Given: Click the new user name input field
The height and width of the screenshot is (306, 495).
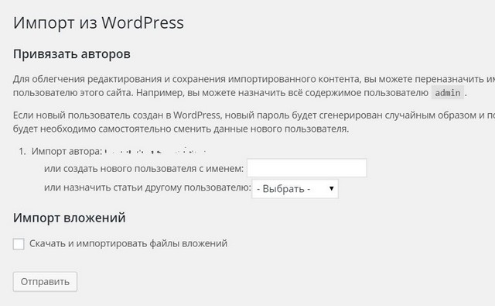Looking at the screenshot, I should 306,168.
